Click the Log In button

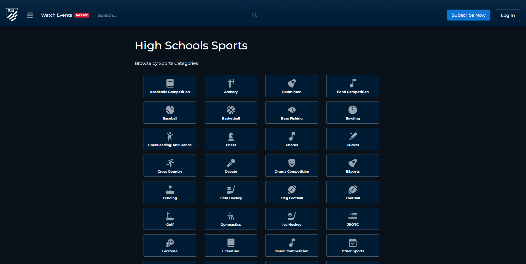pos(508,15)
